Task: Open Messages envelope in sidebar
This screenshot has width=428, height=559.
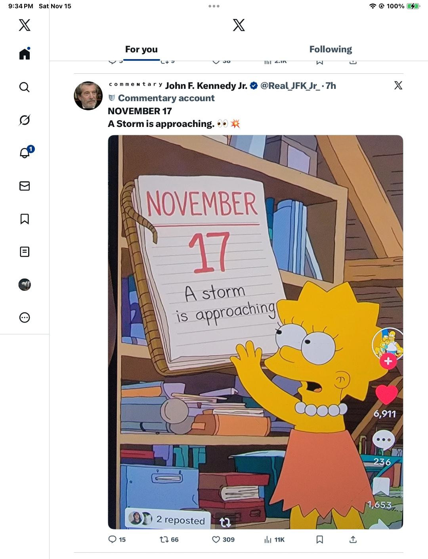Action: click(25, 186)
